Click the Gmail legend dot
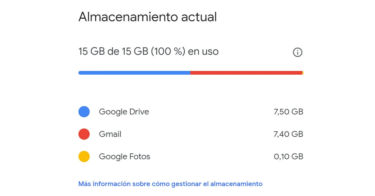The height and width of the screenshot is (196, 375). [84, 134]
